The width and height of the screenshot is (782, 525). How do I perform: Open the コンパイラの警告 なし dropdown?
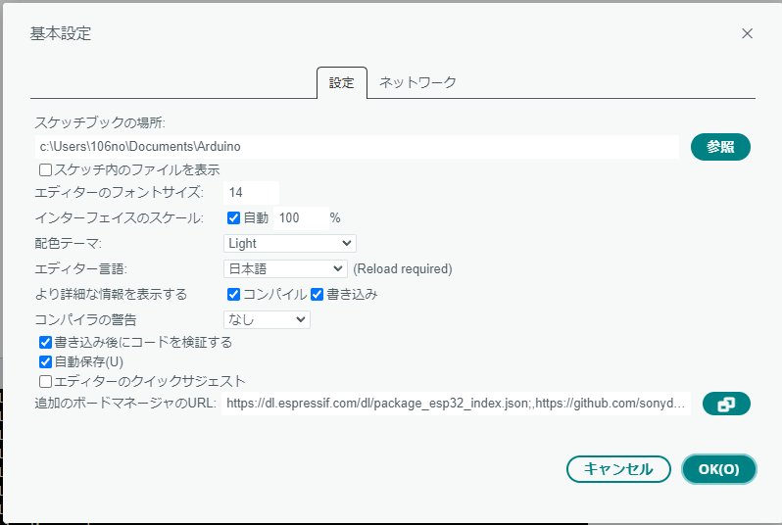click(267, 319)
